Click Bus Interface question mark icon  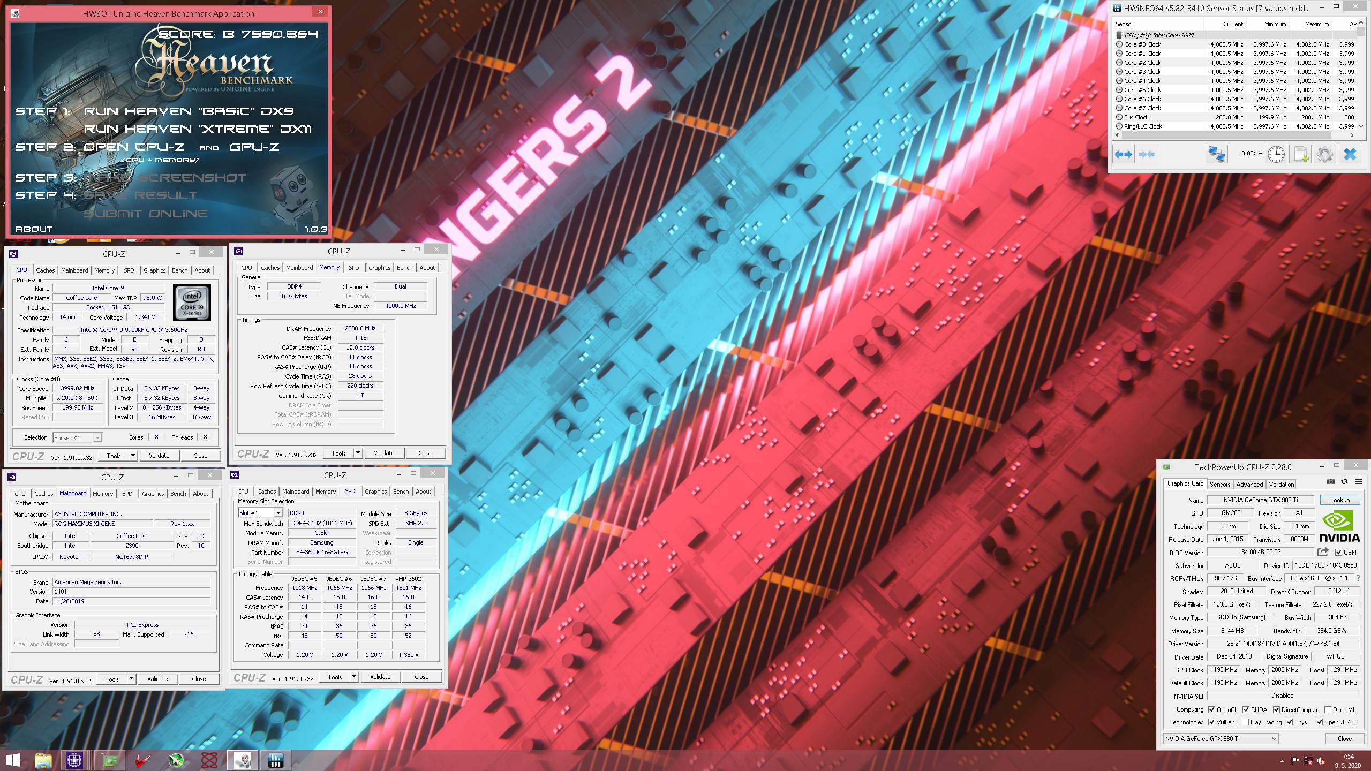pyautogui.click(x=1358, y=578)
